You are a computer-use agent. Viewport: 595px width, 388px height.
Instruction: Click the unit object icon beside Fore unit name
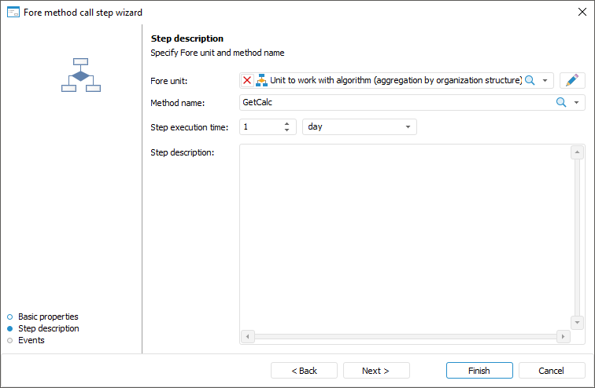click(262, 80)
